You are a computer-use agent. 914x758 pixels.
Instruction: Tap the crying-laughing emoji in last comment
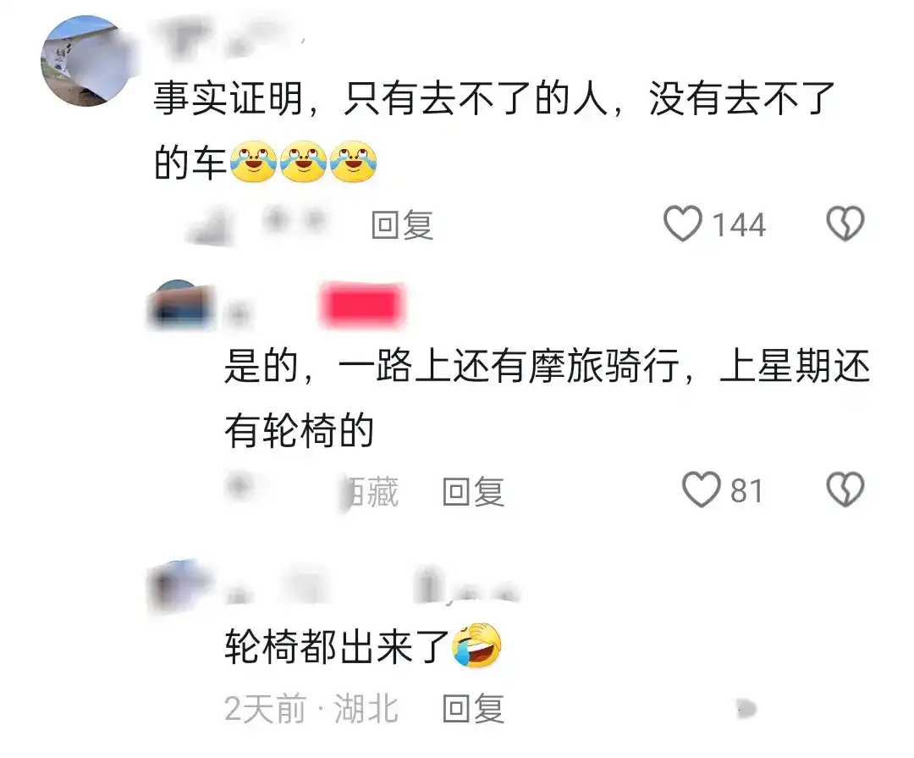(477, 645)
